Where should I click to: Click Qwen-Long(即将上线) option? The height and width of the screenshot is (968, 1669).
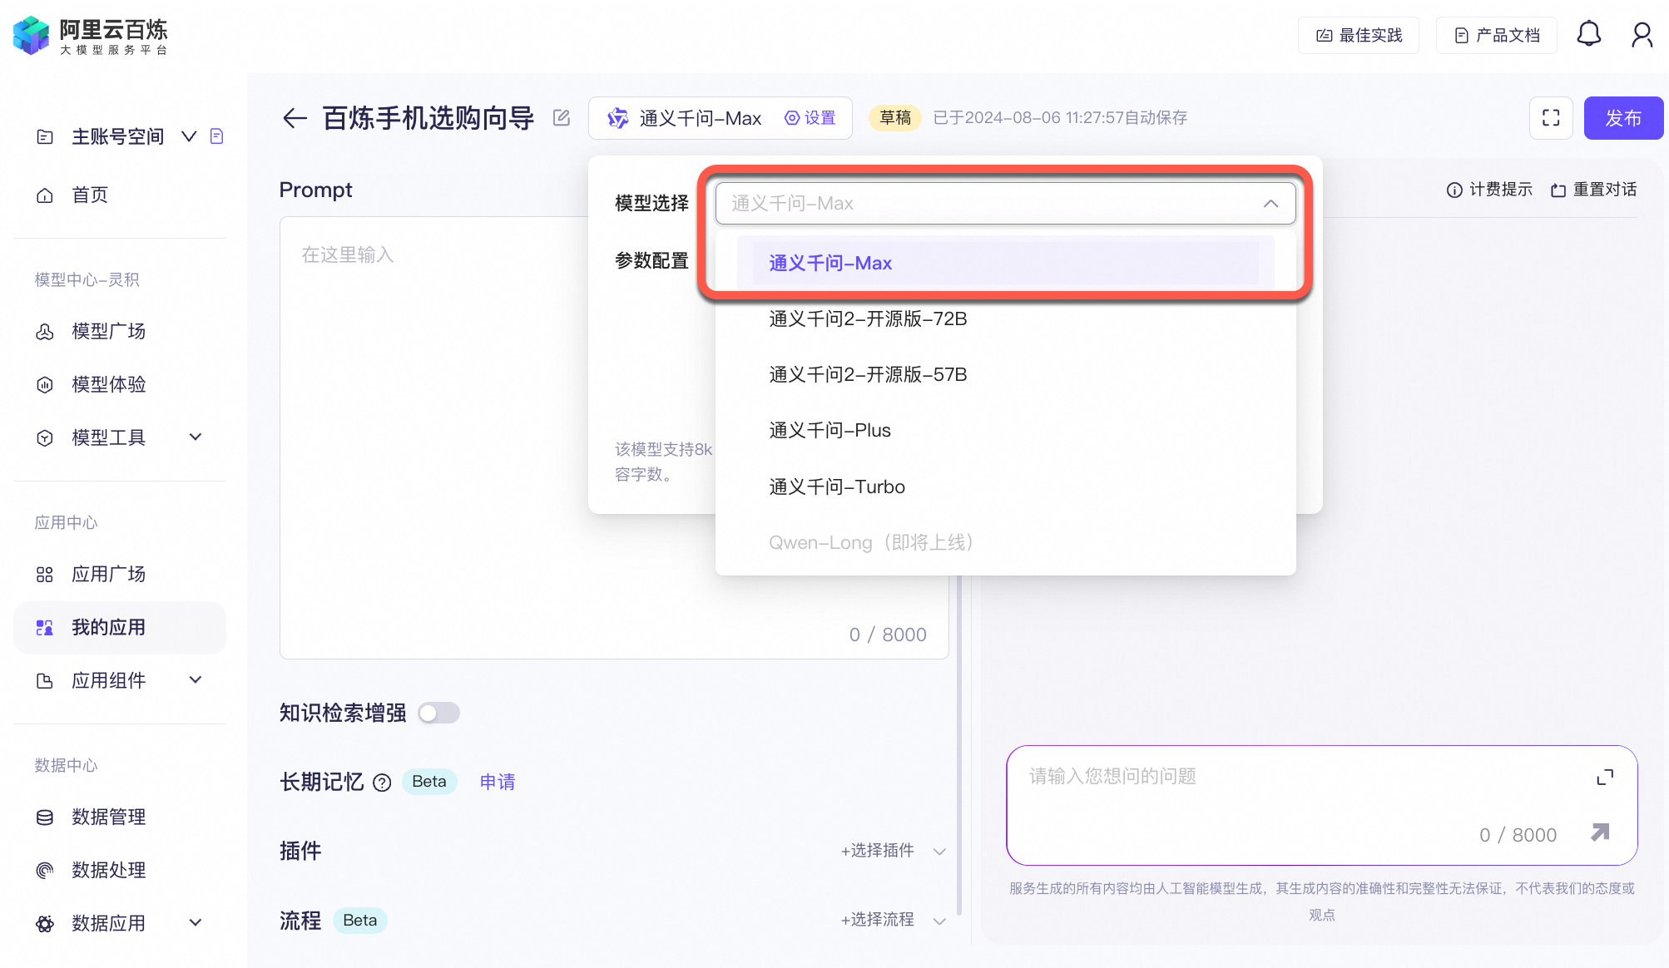pos(1005,543)
